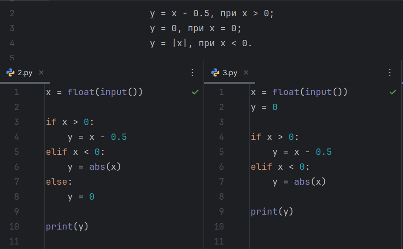This screenshot has height=249, width=403.
Task: Click line number 10 in the 2.py gutter
Action: (14, 227)
